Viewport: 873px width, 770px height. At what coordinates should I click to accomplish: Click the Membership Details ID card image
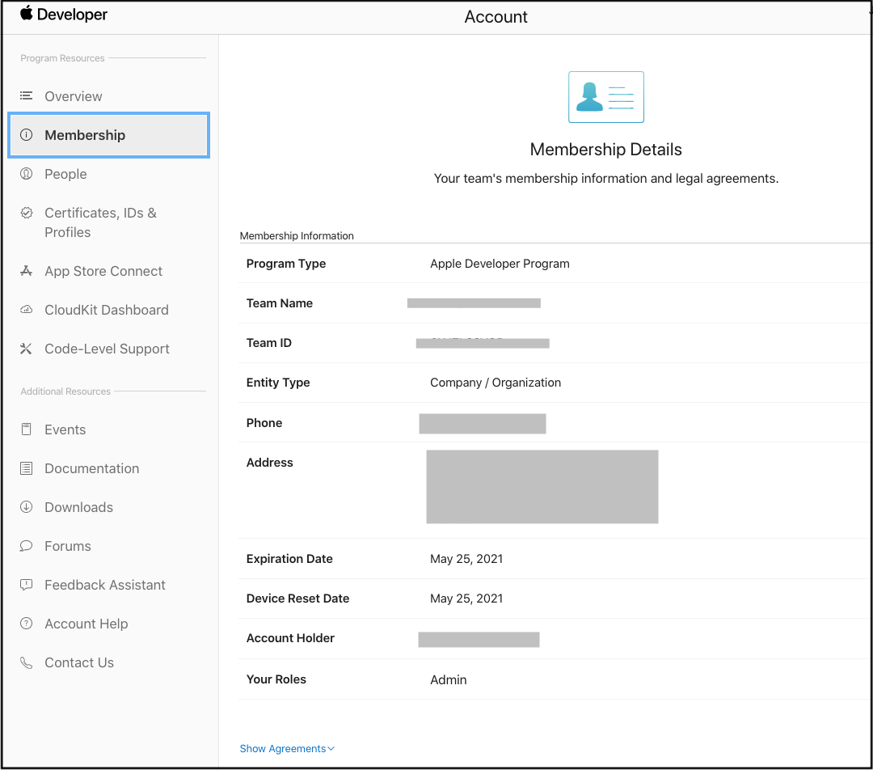606,97
